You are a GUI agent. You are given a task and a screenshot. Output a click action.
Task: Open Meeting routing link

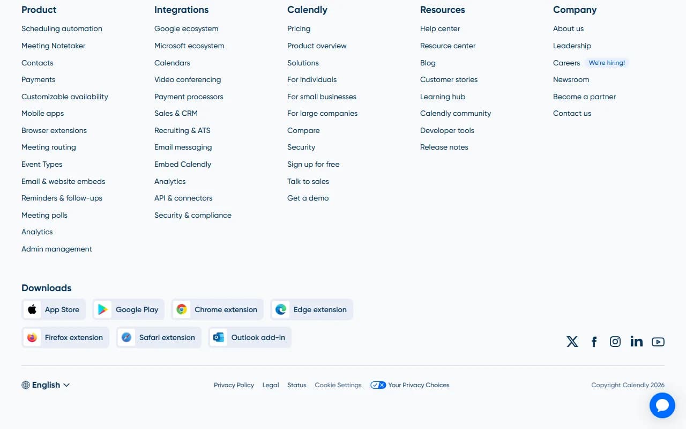tap(49, 147)
